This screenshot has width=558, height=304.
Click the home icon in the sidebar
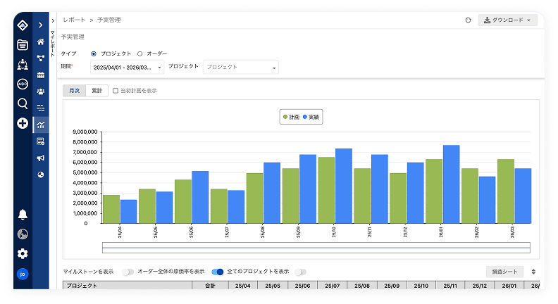point(41,42)
